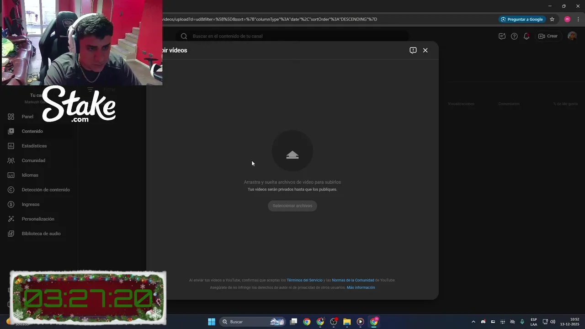Viewport: 585px width, 329px height.
Task: Click the Discord tray icon
Action: pyautogui.click(x=483, y=322)
